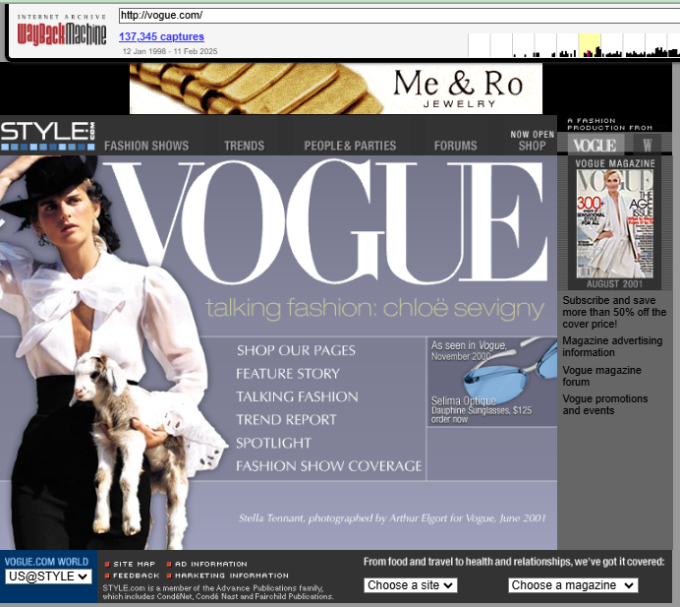Click the STYLE.com logo
The height and width of the screenshot is (607, 680).
(x=48, y=136)
